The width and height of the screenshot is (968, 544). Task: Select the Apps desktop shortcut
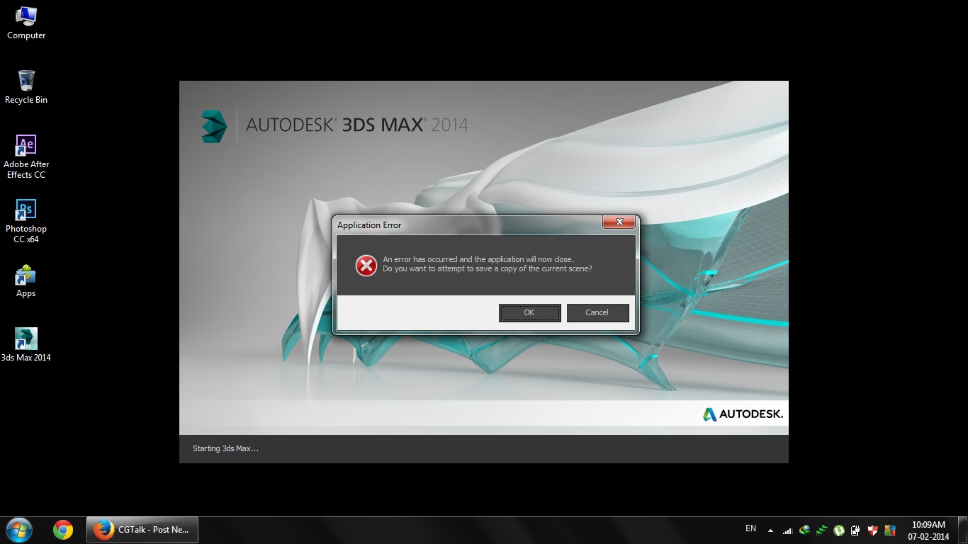26,280
